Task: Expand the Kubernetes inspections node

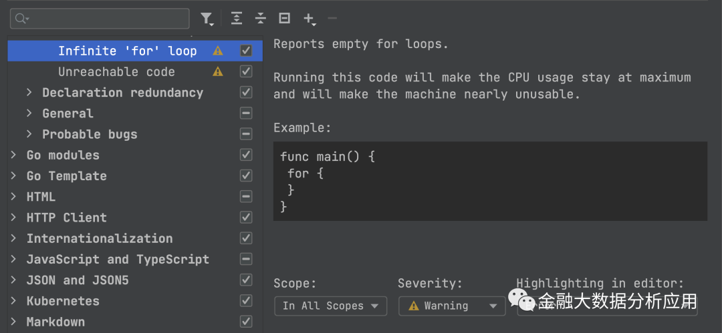Action: 13,301
